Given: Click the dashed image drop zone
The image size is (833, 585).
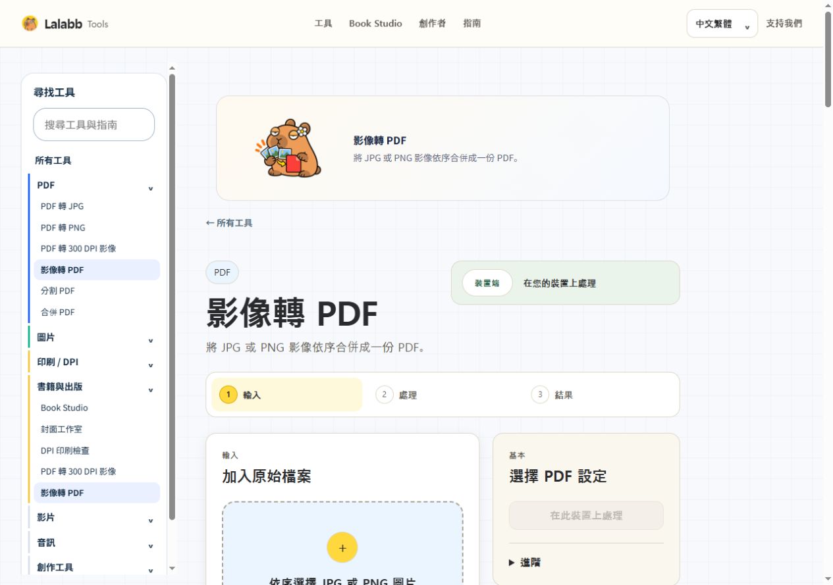Looking at the screenshot, I should point(342,544).
